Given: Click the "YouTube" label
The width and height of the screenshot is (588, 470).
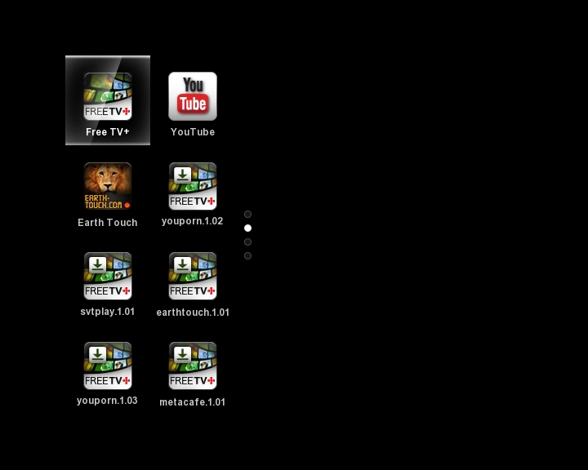Looking at the screenshot, I should pos(193,132).
